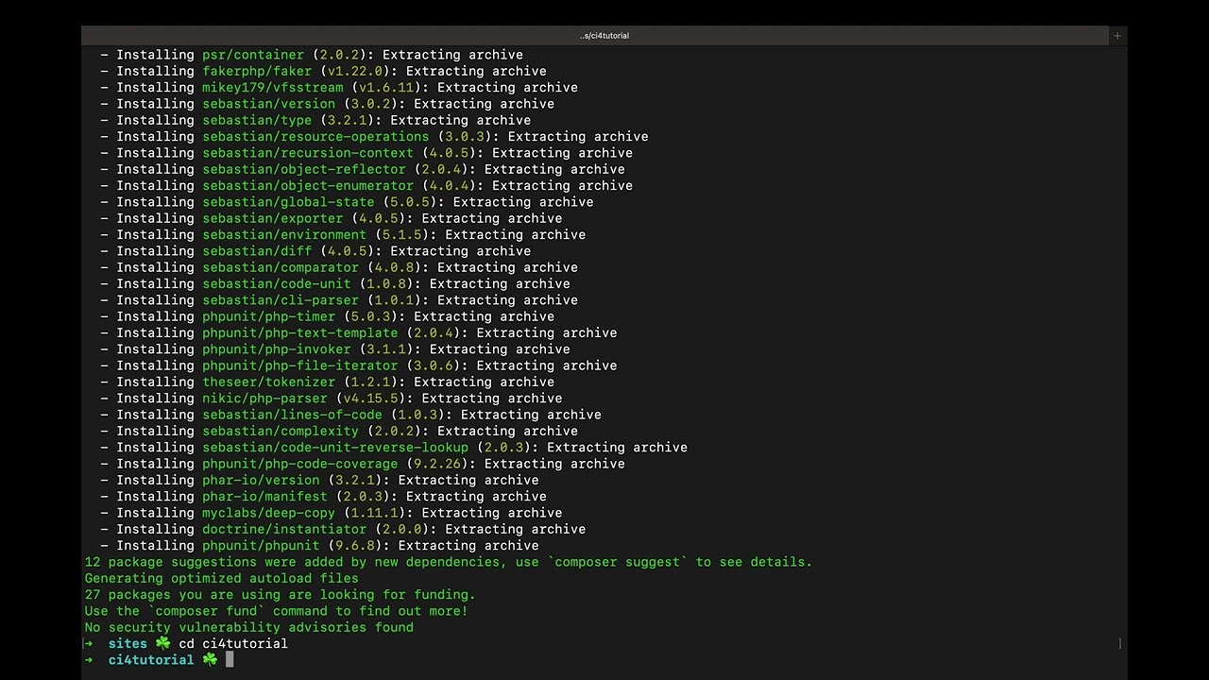The width and height of the screenshot is (1209, 680).
Task: Click the shamrock icon on the sites prompt
Action: coord(162,643)
